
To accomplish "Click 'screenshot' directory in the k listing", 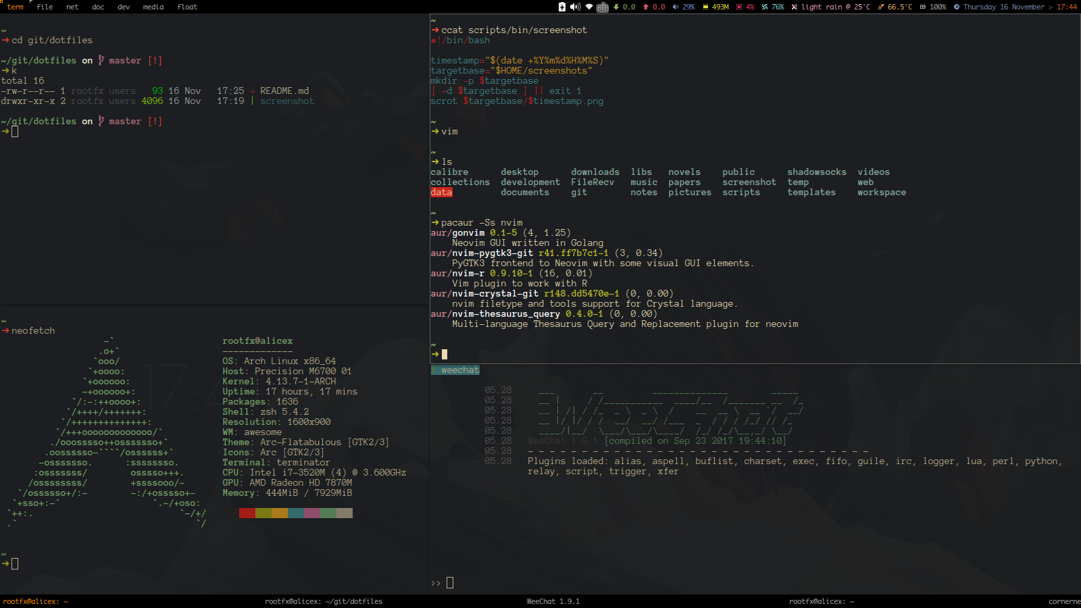I will (x=287, y=101).
